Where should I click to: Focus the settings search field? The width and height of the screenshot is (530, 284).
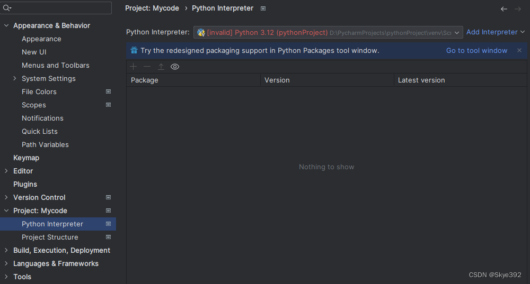56,8
